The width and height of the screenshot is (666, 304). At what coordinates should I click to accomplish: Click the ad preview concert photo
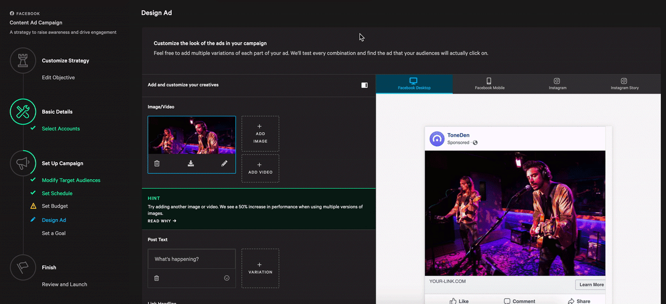point(515,213)
